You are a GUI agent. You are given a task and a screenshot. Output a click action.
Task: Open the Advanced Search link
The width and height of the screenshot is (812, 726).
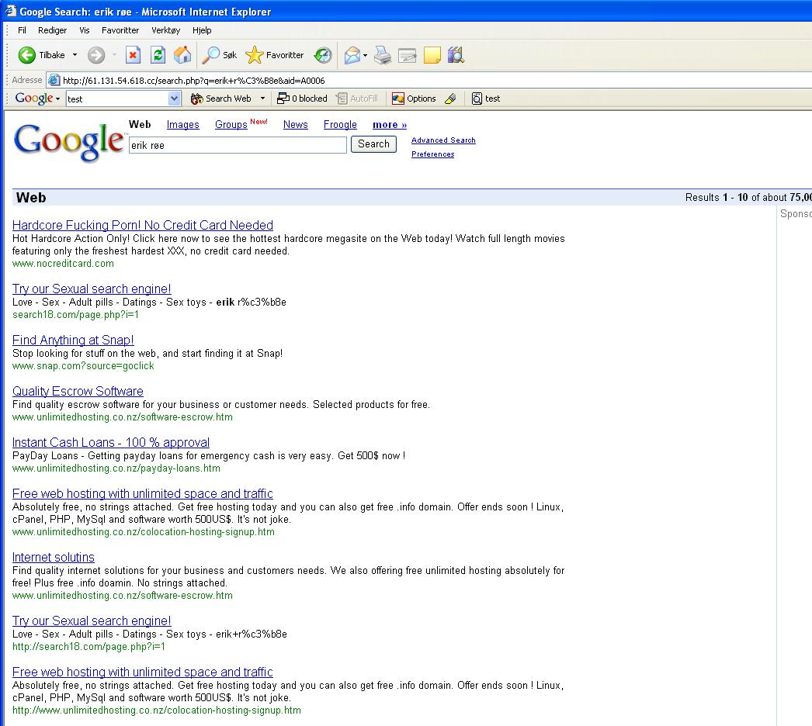pyautogui.click(x=443, y=140)
